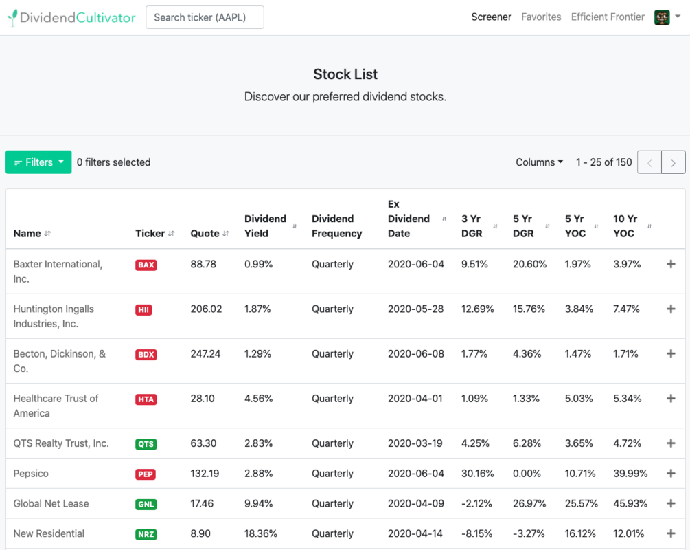Sort table by Ticker column

pos(171,234)
